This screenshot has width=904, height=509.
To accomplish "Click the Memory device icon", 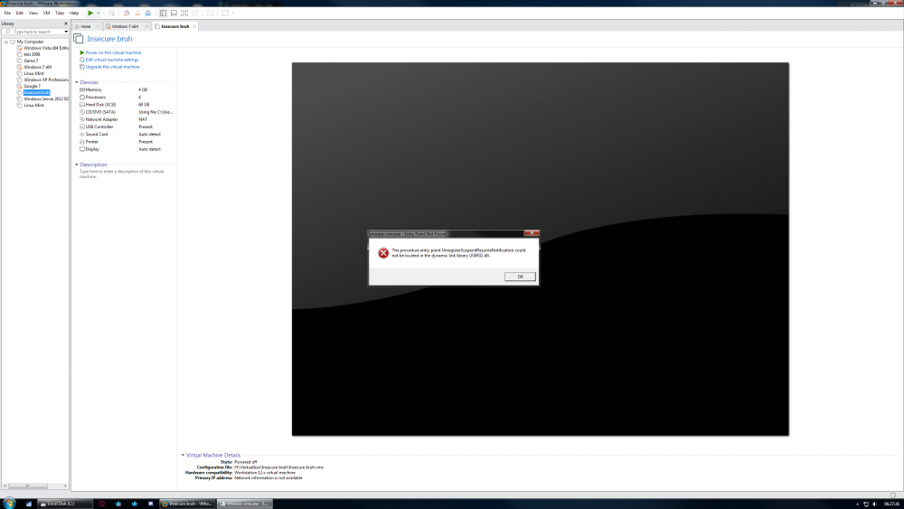I will 82,90.
